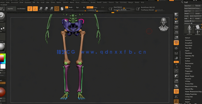Pick a color in the color picker square
202x104 pixels.
pyautogui.click(x=2, y=59)
